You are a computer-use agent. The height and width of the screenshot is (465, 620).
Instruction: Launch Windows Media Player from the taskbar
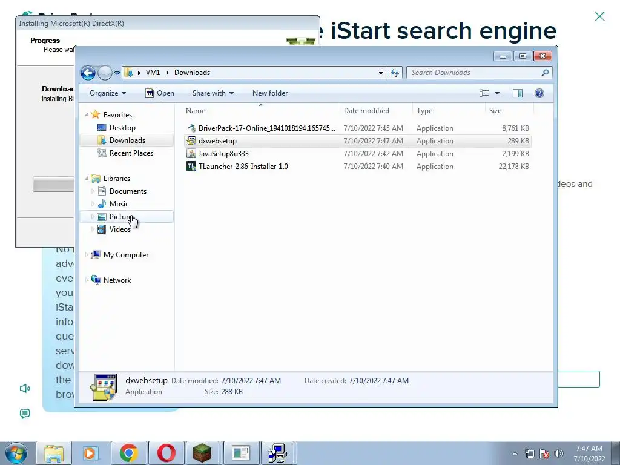91,453
